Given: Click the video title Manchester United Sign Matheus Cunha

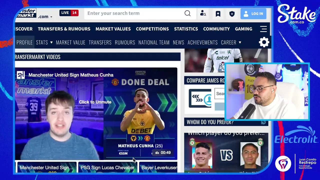Looking at the screenshot, I should click(71, 75).
